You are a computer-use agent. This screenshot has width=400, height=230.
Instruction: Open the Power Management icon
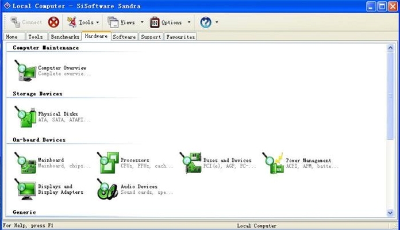(273, 163)
